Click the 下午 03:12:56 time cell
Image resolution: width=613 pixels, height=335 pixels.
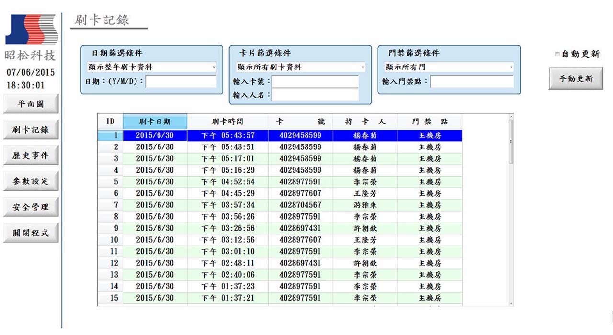227,240
